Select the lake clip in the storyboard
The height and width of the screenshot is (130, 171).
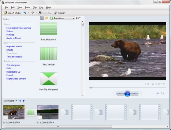click(48, 112)
